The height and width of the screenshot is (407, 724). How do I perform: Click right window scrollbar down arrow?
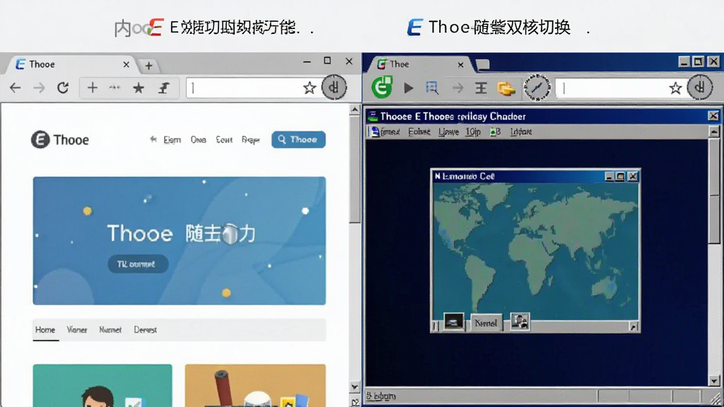pos(714,381)
